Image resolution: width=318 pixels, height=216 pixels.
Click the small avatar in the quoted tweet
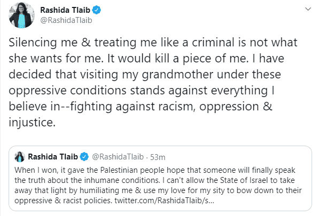tap(20, 157)
